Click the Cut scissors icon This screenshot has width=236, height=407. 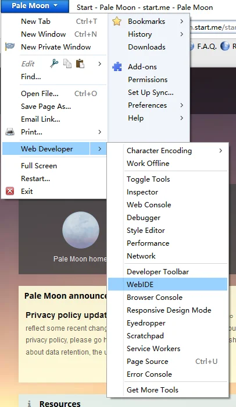coord(54,63)
